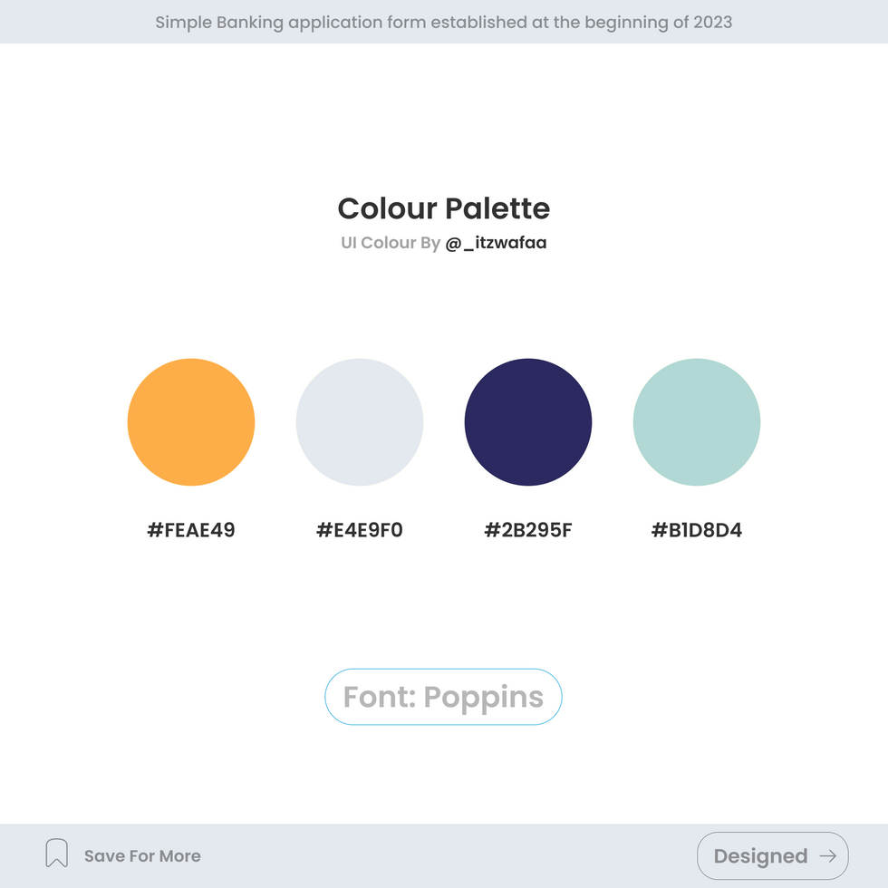Select the light grey #E4E9F0 colour circle
Viewport: 888px width, 888px height.
[360, 422]
